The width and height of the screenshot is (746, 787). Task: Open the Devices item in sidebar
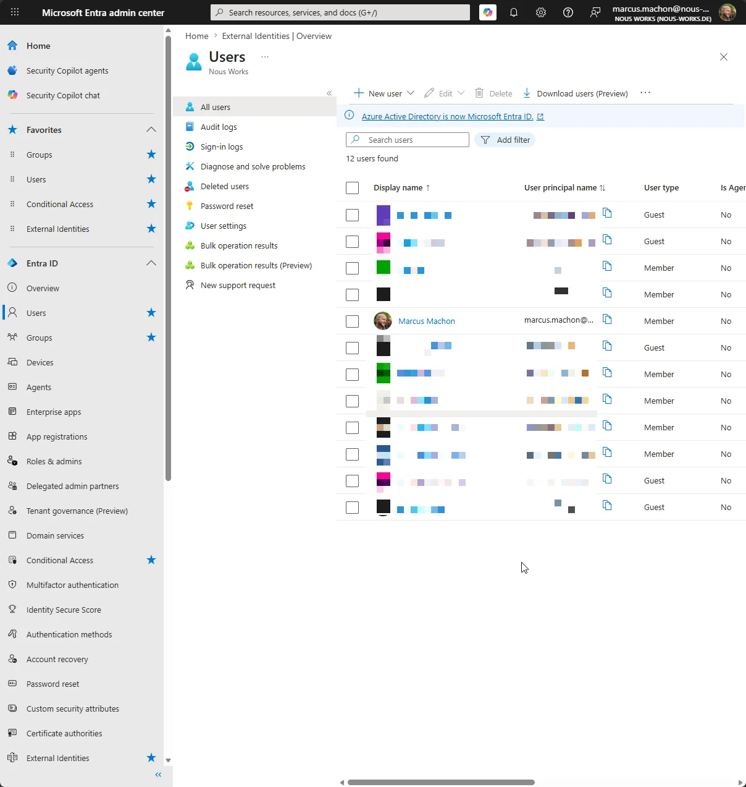[x=40, y=362]
